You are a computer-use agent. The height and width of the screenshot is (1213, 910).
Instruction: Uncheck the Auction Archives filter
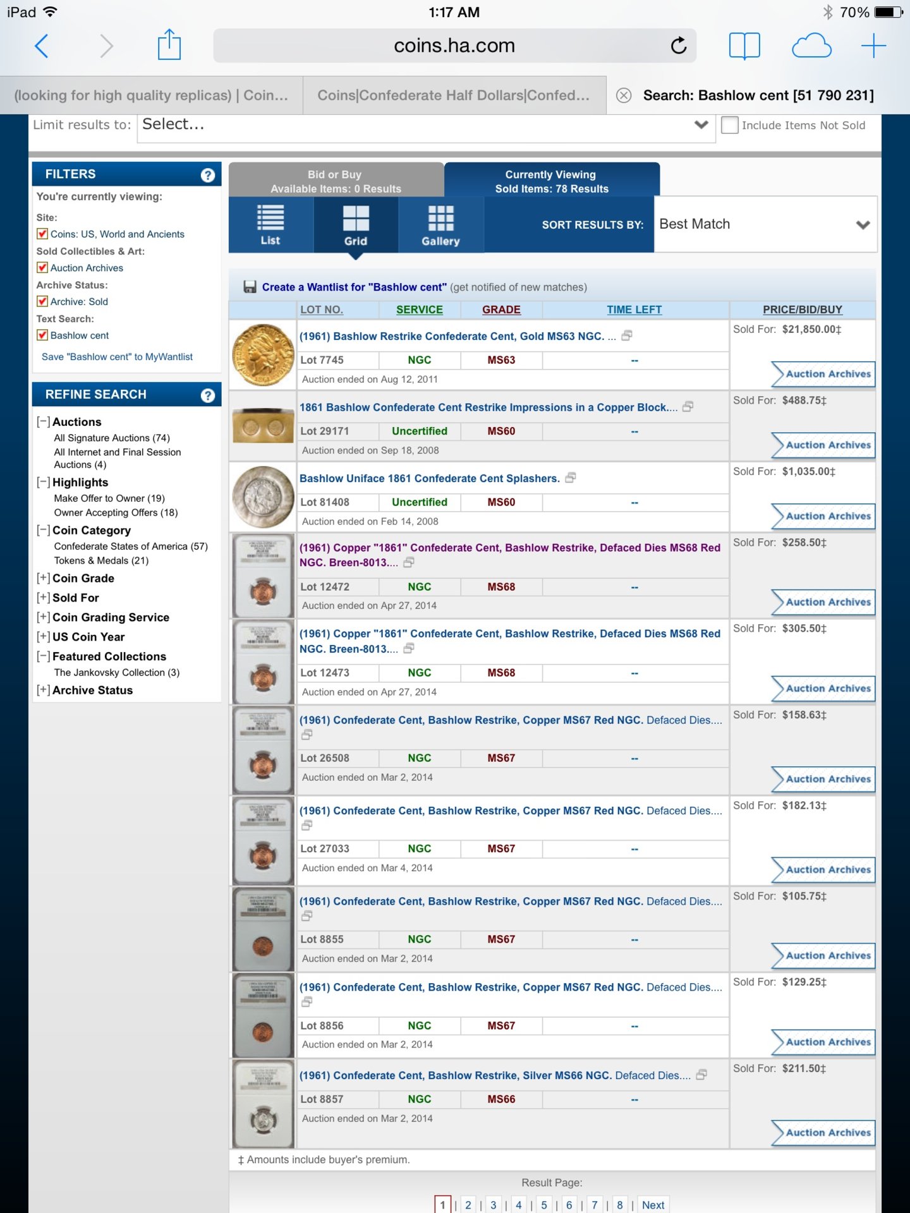click(42, 268)
